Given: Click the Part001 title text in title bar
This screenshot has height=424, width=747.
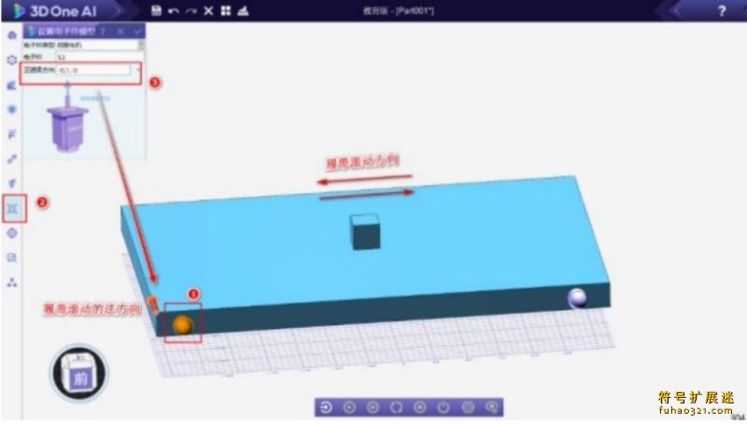Looking at the screenshot, I should (415, 10).
